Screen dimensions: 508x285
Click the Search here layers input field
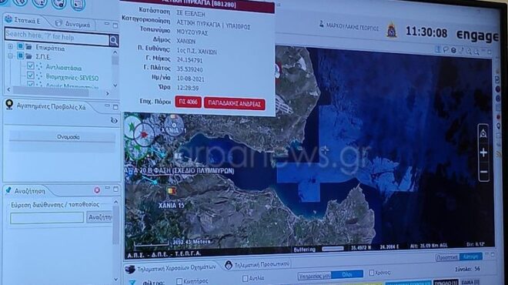pyautogui.click(x=57, y=37)
